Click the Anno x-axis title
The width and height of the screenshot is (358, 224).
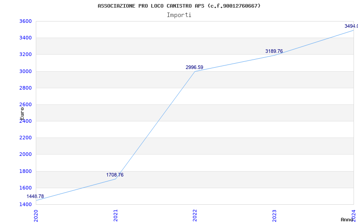347,220
